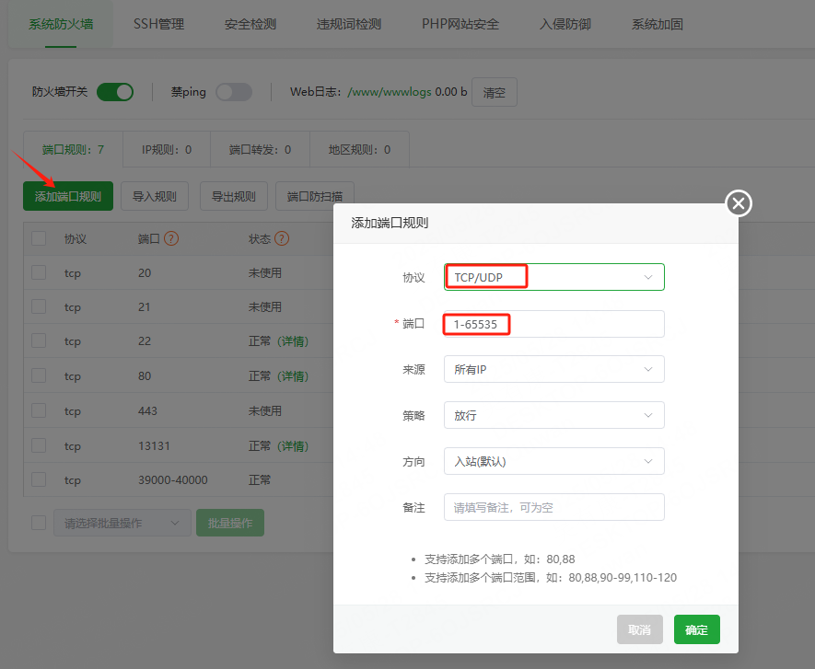This screenshot has height=669, width=815.
Task: Enable the 禁ping toggle
Action: [x=234, y=92]
